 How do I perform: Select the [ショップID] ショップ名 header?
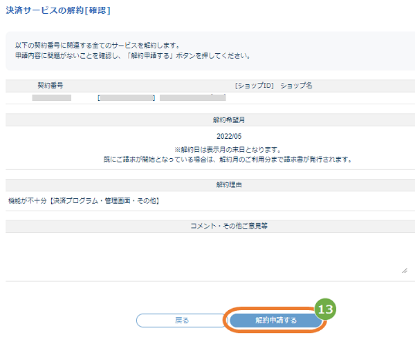click(274, 86)
